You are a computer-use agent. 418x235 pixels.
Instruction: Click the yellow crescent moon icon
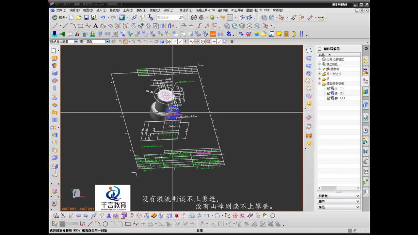click(294, 34)
